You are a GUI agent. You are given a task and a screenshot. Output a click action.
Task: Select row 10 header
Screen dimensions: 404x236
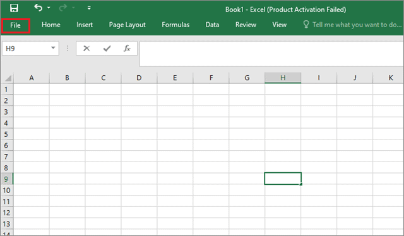pyautogui.click(x=6, y=190)
